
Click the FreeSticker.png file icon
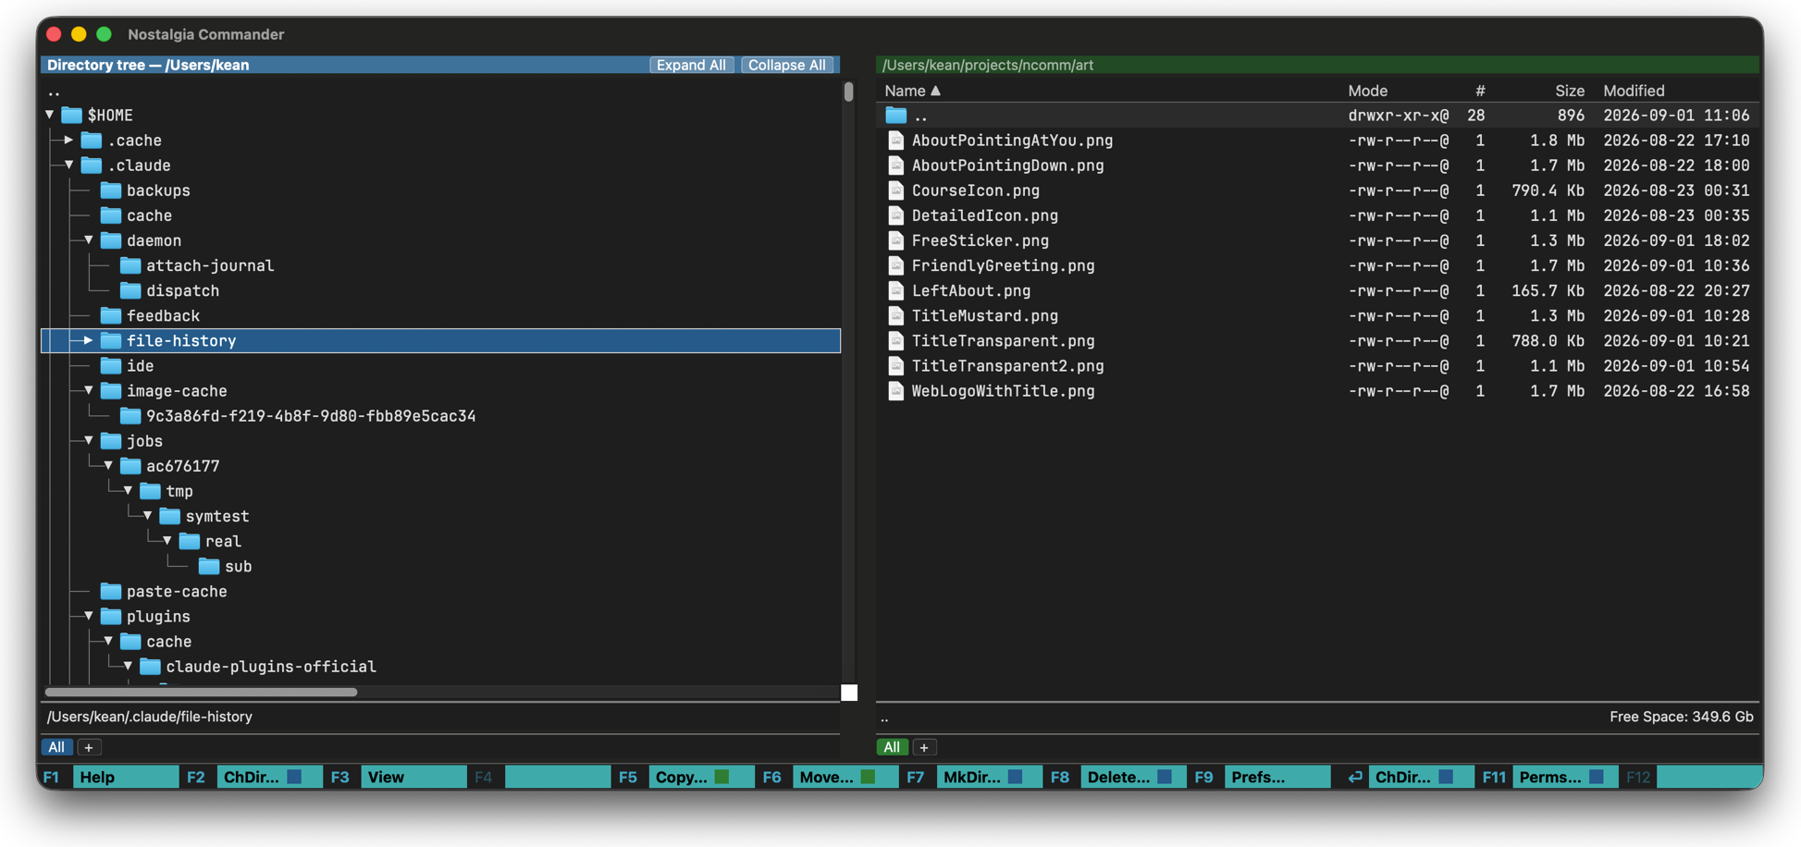895,240
